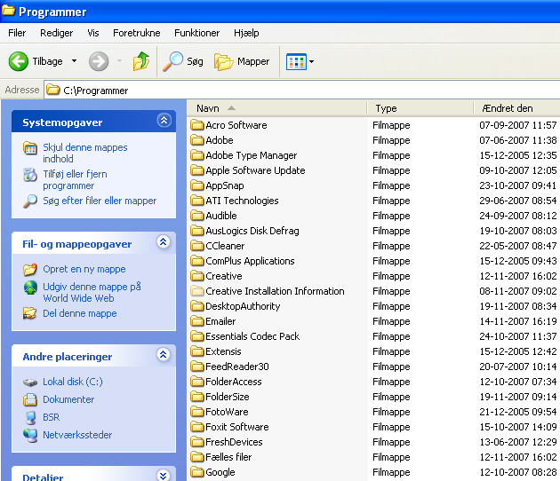Click Tilføj eller fjern programmer link
The width and height of the screenshot is (560, 481).
pos(75,179)
